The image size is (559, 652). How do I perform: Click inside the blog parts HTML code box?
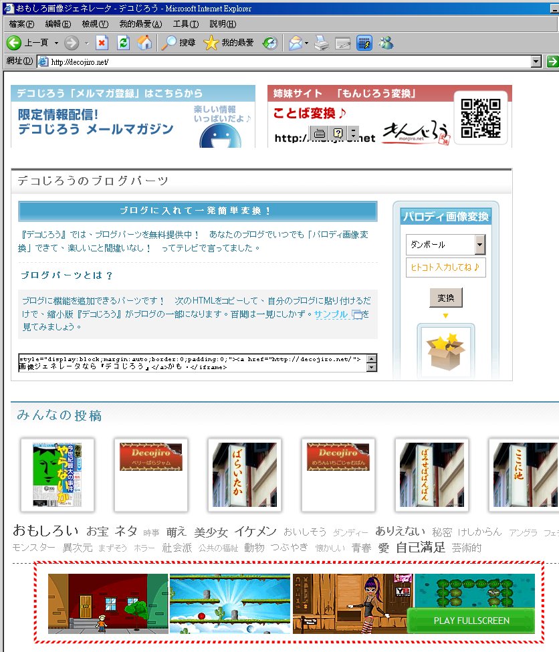tap(193, 363)
